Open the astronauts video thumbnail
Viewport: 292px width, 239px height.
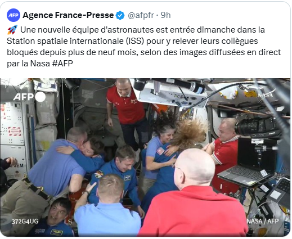(145, 157)
